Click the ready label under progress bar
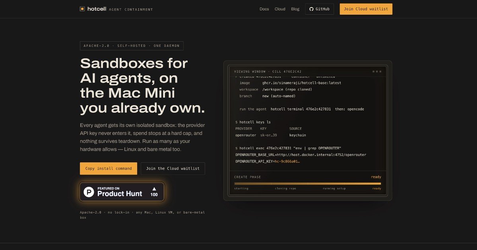The height and width of the screenshot is (250, 477). pyautogui.click(x=376, y=188)
